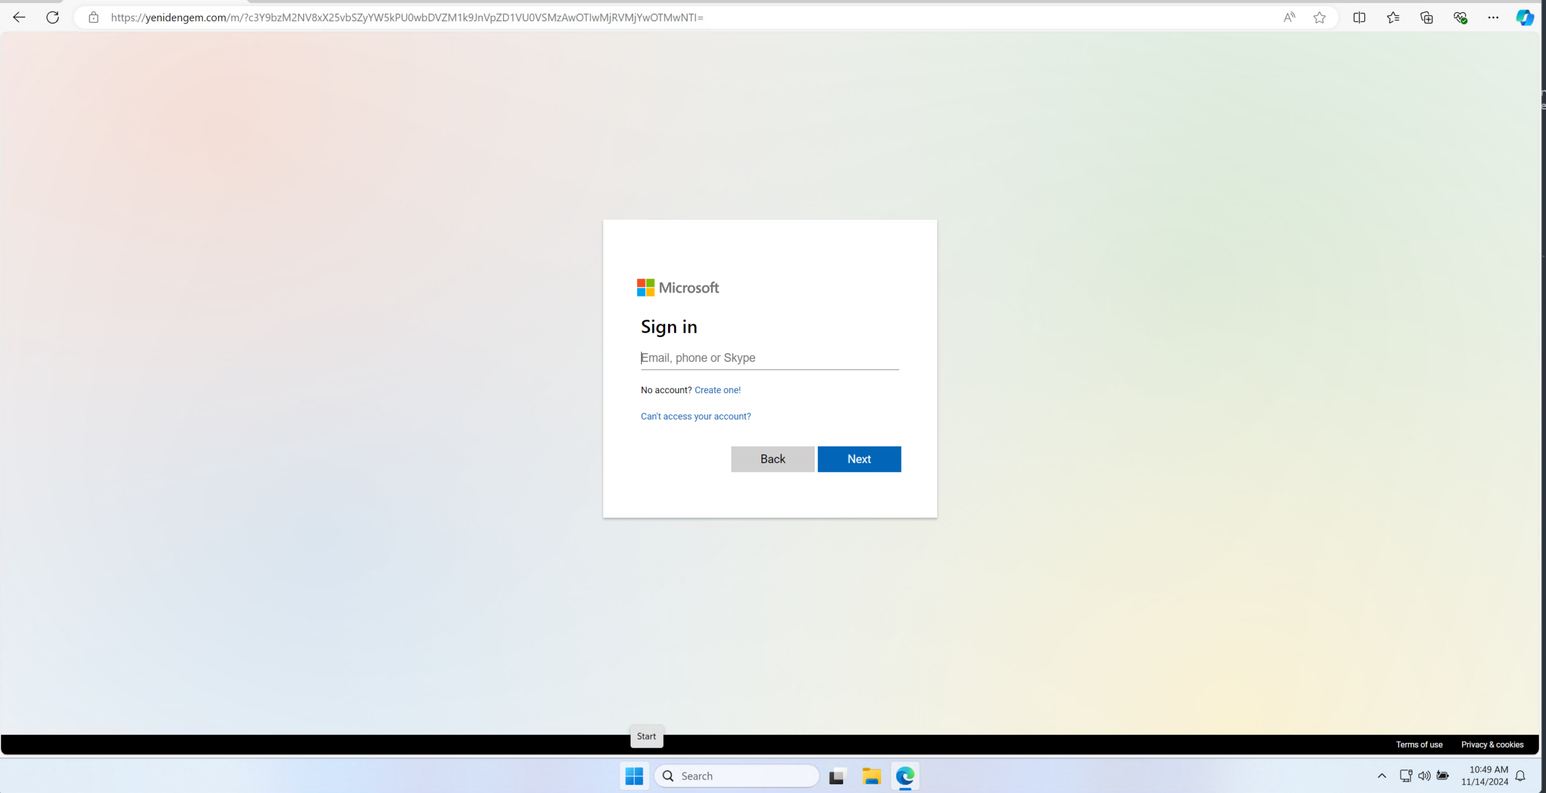Reload the page with the refresh icon

point(53,18)
